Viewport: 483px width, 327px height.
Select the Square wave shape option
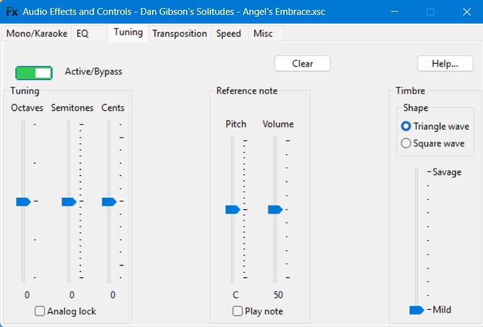point(406,144)
